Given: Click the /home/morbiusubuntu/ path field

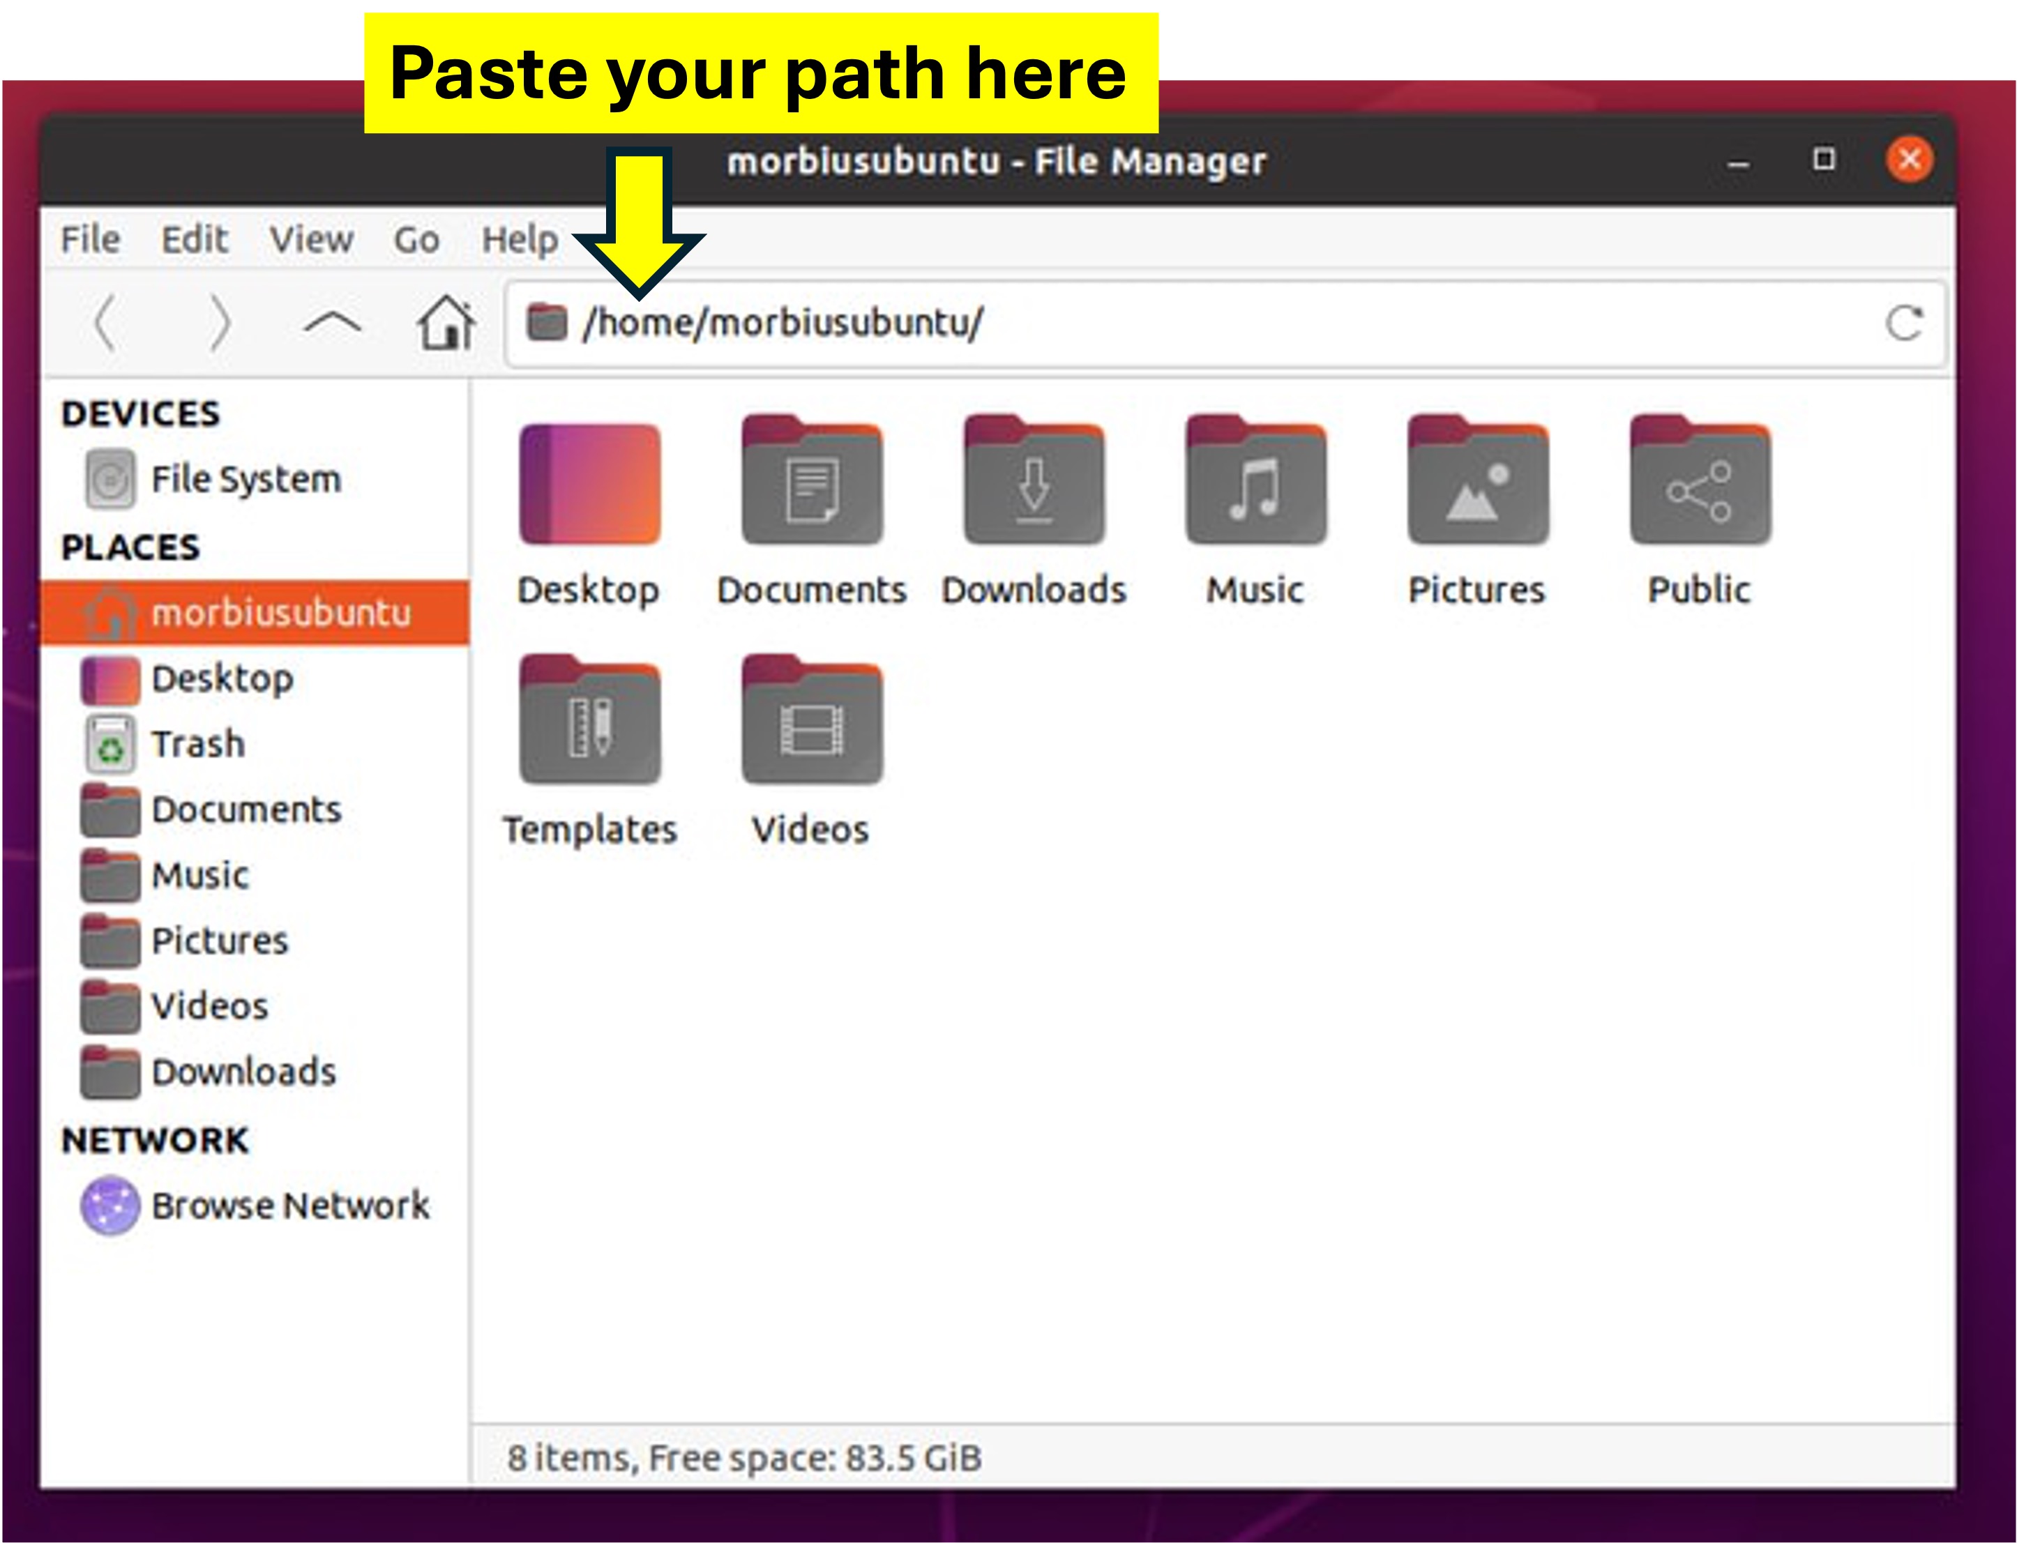Looking at the screenshot, I should pyautogui.click(x=1225, y=324).
